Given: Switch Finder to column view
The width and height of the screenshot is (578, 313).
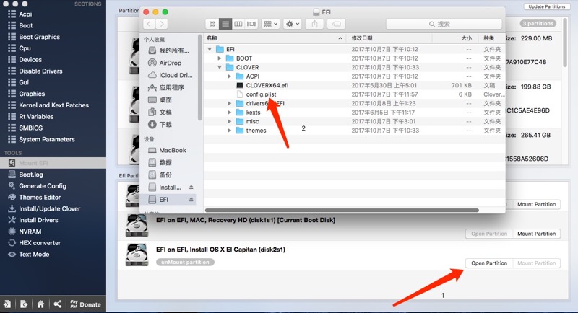Looking at the screenshot, I should tap(238, 24).
